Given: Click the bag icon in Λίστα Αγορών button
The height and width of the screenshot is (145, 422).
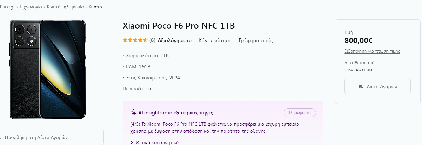Looking at the screenshot, I should tap(361, 86).
